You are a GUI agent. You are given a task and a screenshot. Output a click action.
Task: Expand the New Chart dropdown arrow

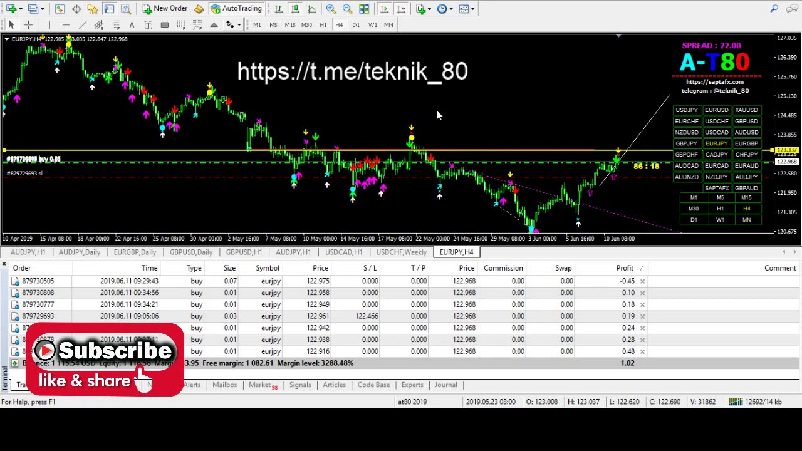pos(21,9)
